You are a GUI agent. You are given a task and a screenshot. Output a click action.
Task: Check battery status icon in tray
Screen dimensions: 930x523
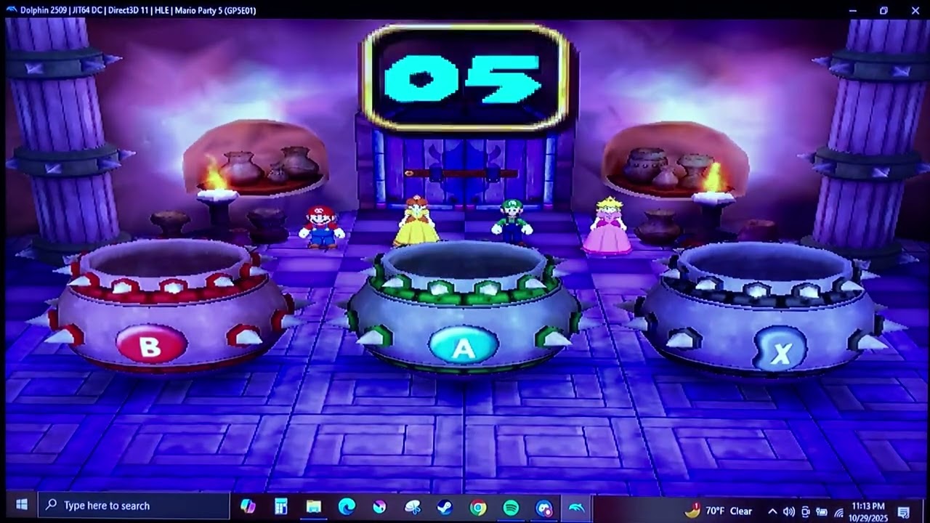tap(822, 512)
